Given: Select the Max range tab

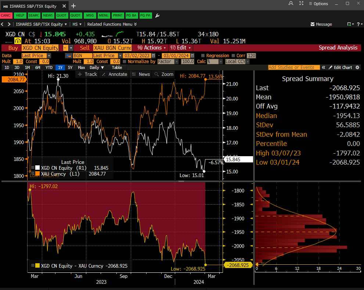Looking at the screenshot, I should (81, 67).
